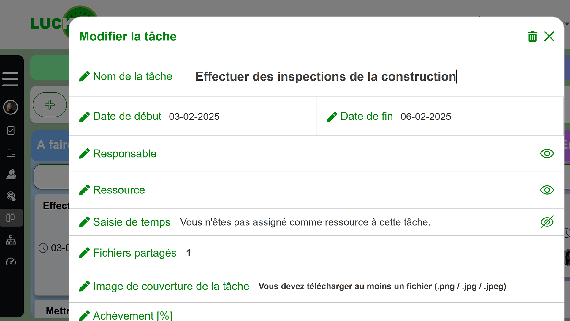The image size is (570, 321).
Task: Select the team members icon
Action: click(11, 174)
